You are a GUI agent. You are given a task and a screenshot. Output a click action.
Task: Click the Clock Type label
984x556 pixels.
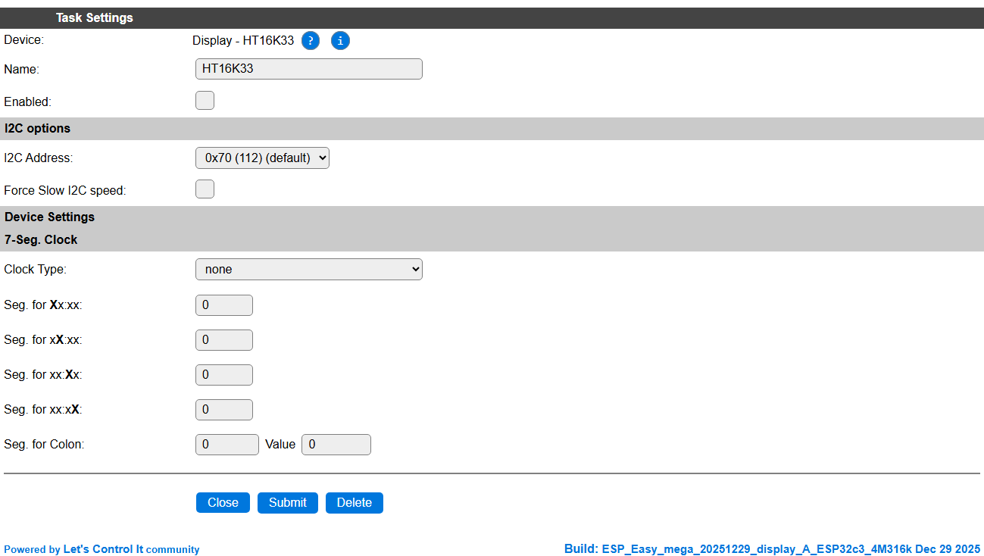[35, 270]
